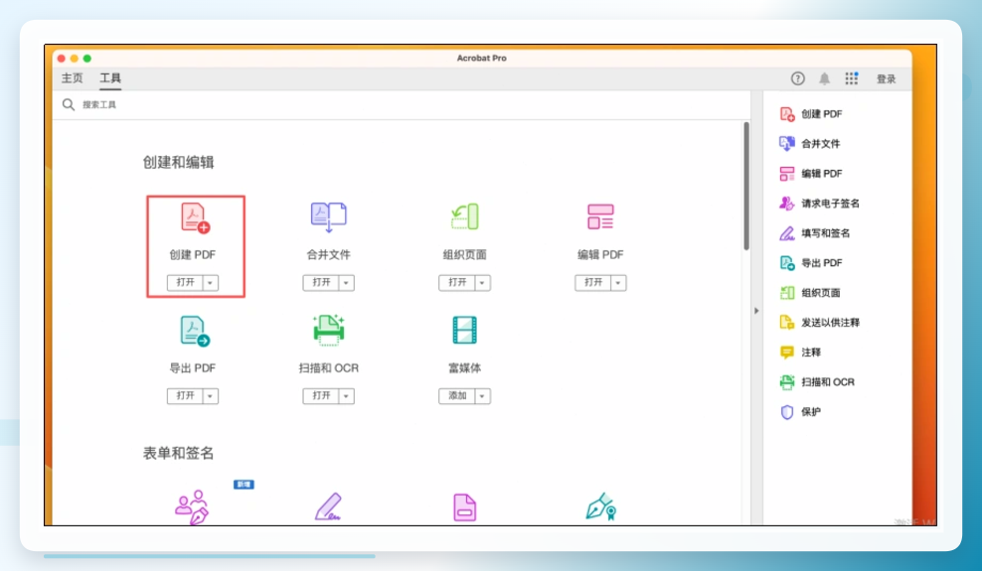
Task: Open the apps grid icon
Action: coord(851,78)
